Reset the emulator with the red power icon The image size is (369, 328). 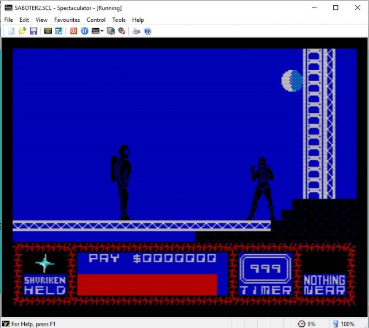74,31
